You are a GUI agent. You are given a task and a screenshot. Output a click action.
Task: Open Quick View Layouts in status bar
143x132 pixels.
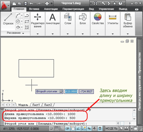click(x=121, y=128)
